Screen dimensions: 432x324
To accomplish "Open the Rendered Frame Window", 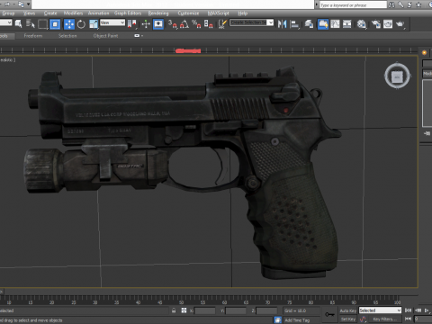I will pyautogui.click(x=388, y=24).
